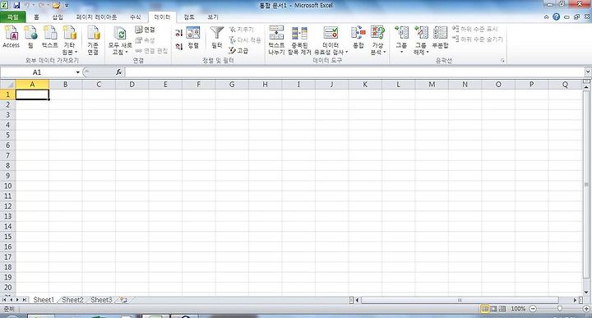Insert a new worksheet tab icon

click(123, 300)
